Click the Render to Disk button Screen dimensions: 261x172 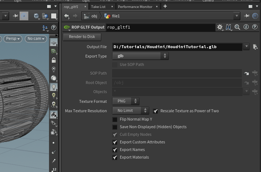tap(82, 37)
